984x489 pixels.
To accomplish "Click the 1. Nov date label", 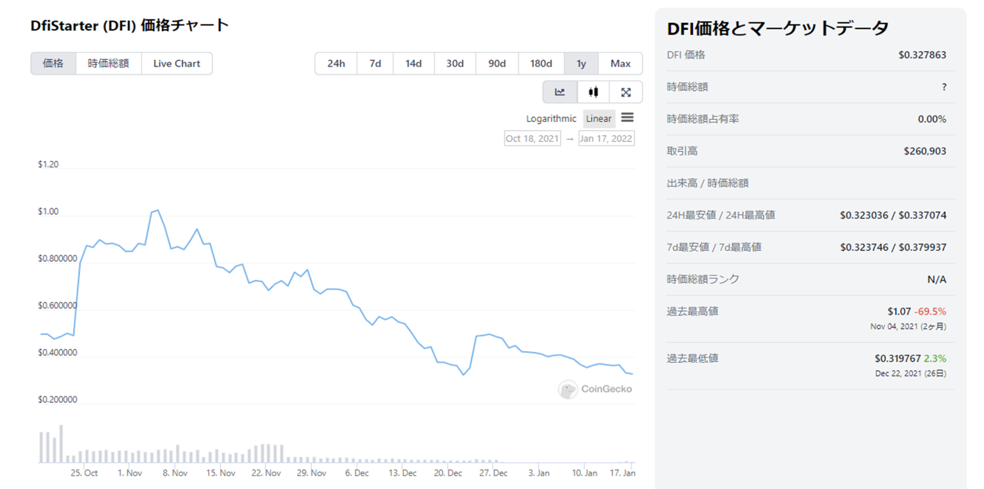I will pos(130,473).
